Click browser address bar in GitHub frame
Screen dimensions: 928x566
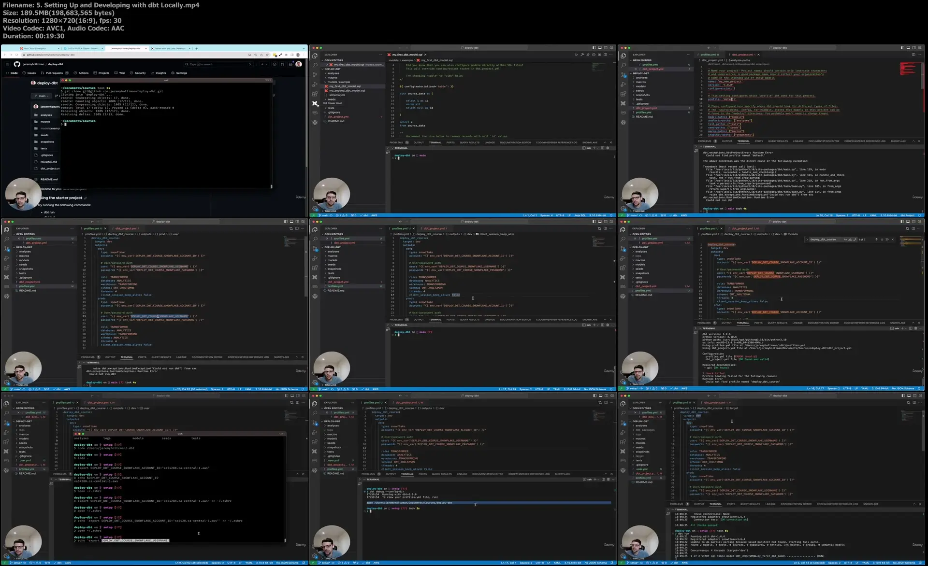tap(145, 55)
